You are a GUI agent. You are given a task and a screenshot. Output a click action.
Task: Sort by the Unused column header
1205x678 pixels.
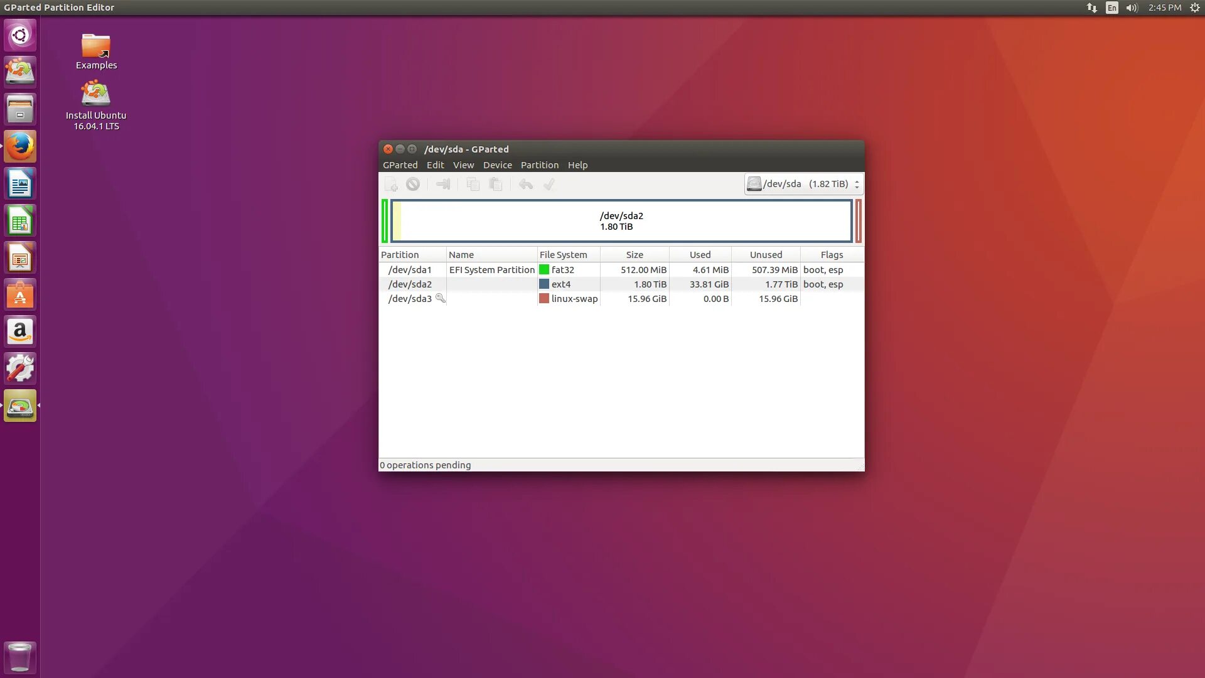(x=766, y=255)
